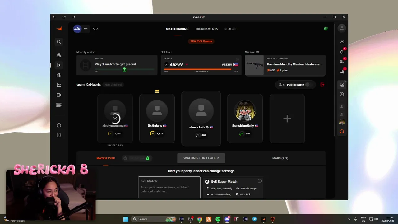This screenshot has width=398, height=224.
Task: Click the WAITING FOR LEADER button
Action: pos(201,158)
